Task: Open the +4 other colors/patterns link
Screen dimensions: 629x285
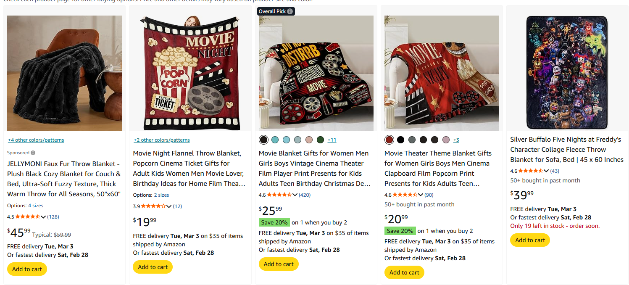Action: [x=36, y=140]
